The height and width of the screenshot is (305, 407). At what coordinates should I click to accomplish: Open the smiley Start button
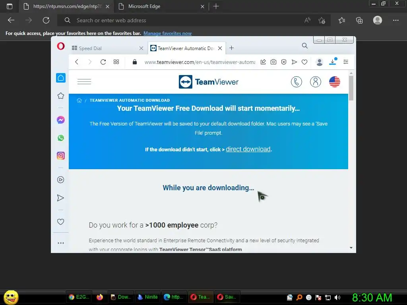tap(11, 297)
